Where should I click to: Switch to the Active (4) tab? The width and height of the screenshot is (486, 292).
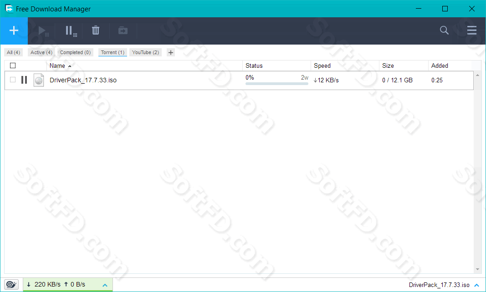tap(41, 52)
